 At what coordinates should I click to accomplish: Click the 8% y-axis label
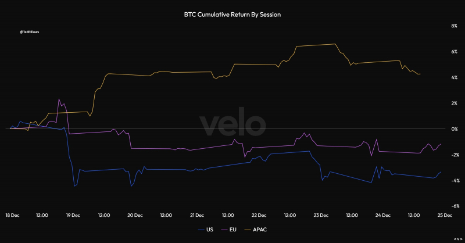click(455, 26)
